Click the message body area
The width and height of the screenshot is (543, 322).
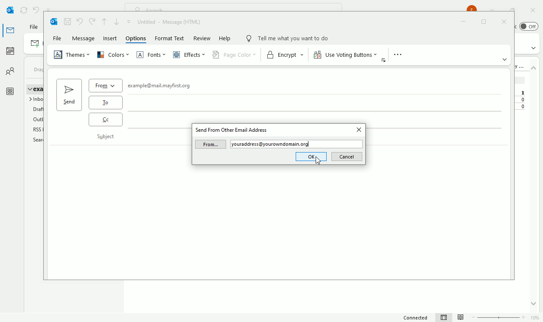click(x=279, y=212)
